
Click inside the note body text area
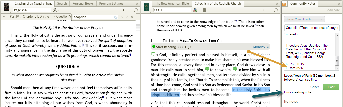[310, 52]
